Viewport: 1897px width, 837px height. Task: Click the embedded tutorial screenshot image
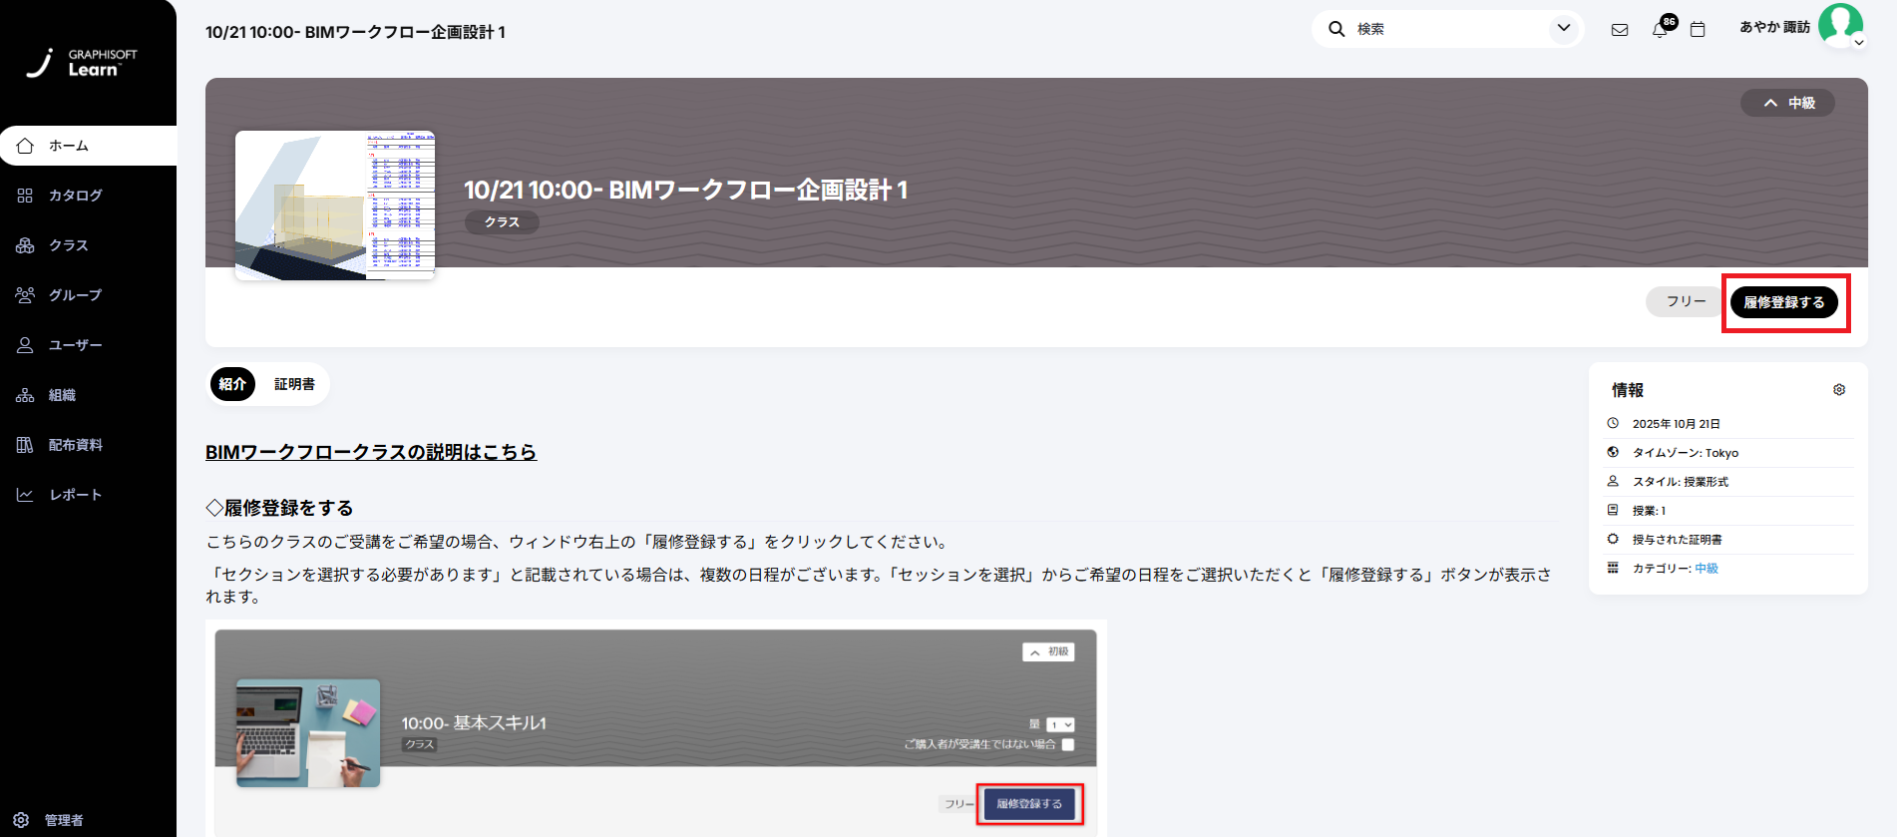tap(656, 728)
